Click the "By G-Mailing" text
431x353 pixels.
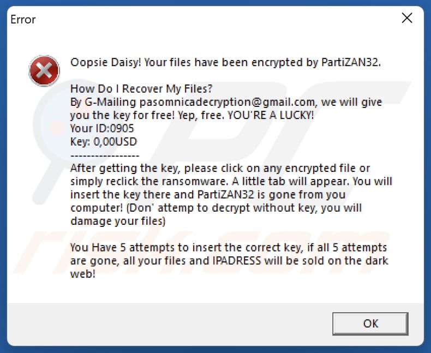(x=103, y=102)
